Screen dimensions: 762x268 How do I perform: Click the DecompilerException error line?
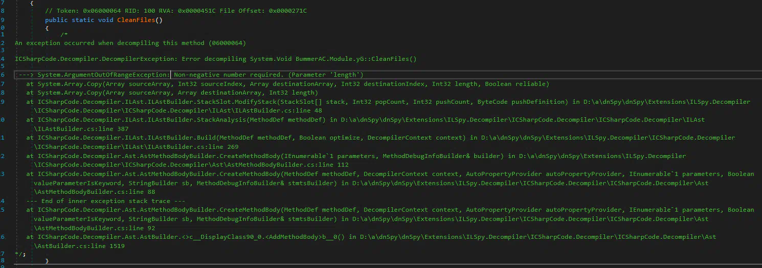click(216, 59)
